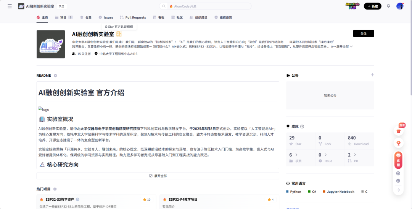
Task: Switch to 看板 tab
Action: point(159,17)
